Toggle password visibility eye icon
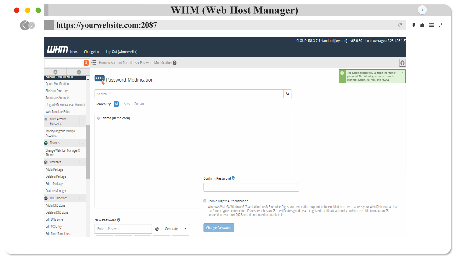 click(157, 229)
